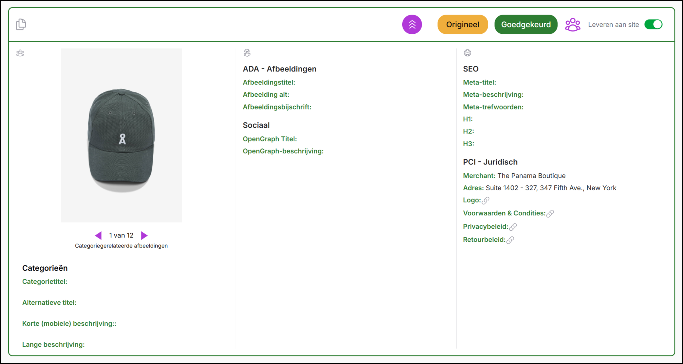683x364 pixels.
Task: Go to previous category image arrow
Action: click(x=98, y=235)
